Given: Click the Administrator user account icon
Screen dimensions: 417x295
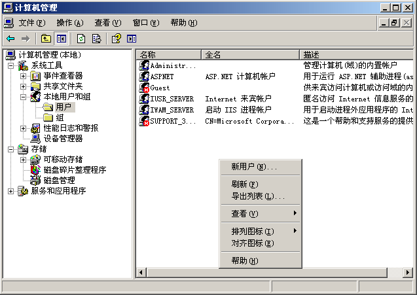Looking at the screenshot, I should point(144,65).
